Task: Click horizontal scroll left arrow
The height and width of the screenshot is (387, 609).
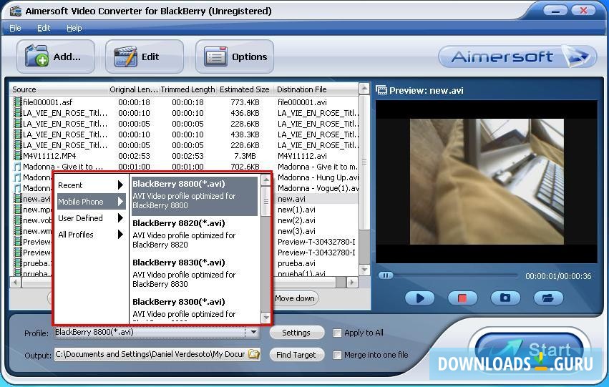Action: (16, 282)
